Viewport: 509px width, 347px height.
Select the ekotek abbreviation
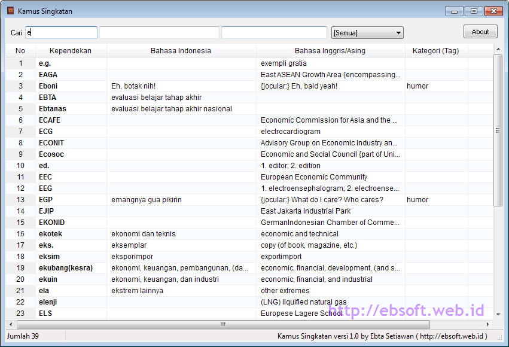click(50, 234)
